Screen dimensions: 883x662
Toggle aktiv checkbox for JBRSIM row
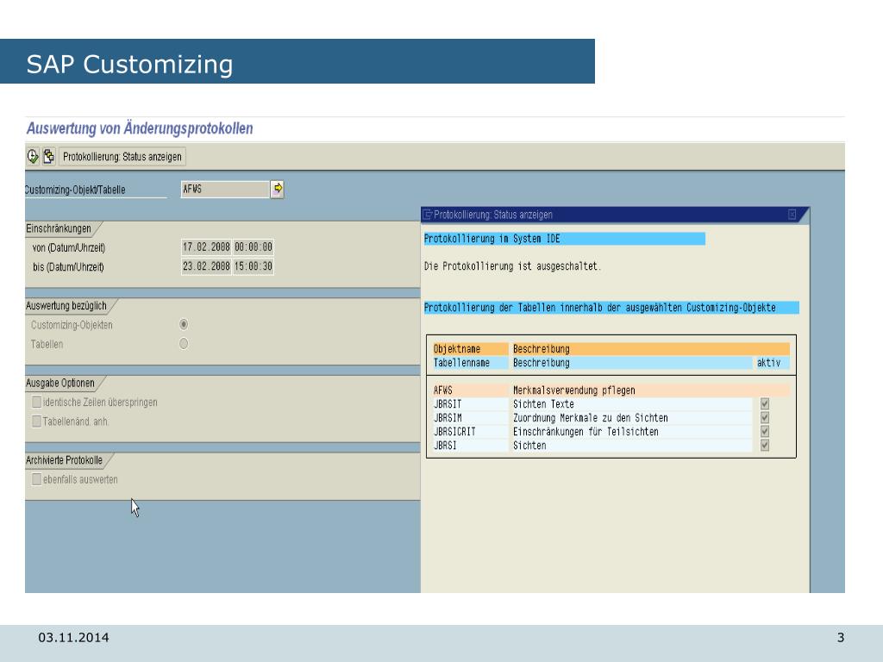pos(765,418)
